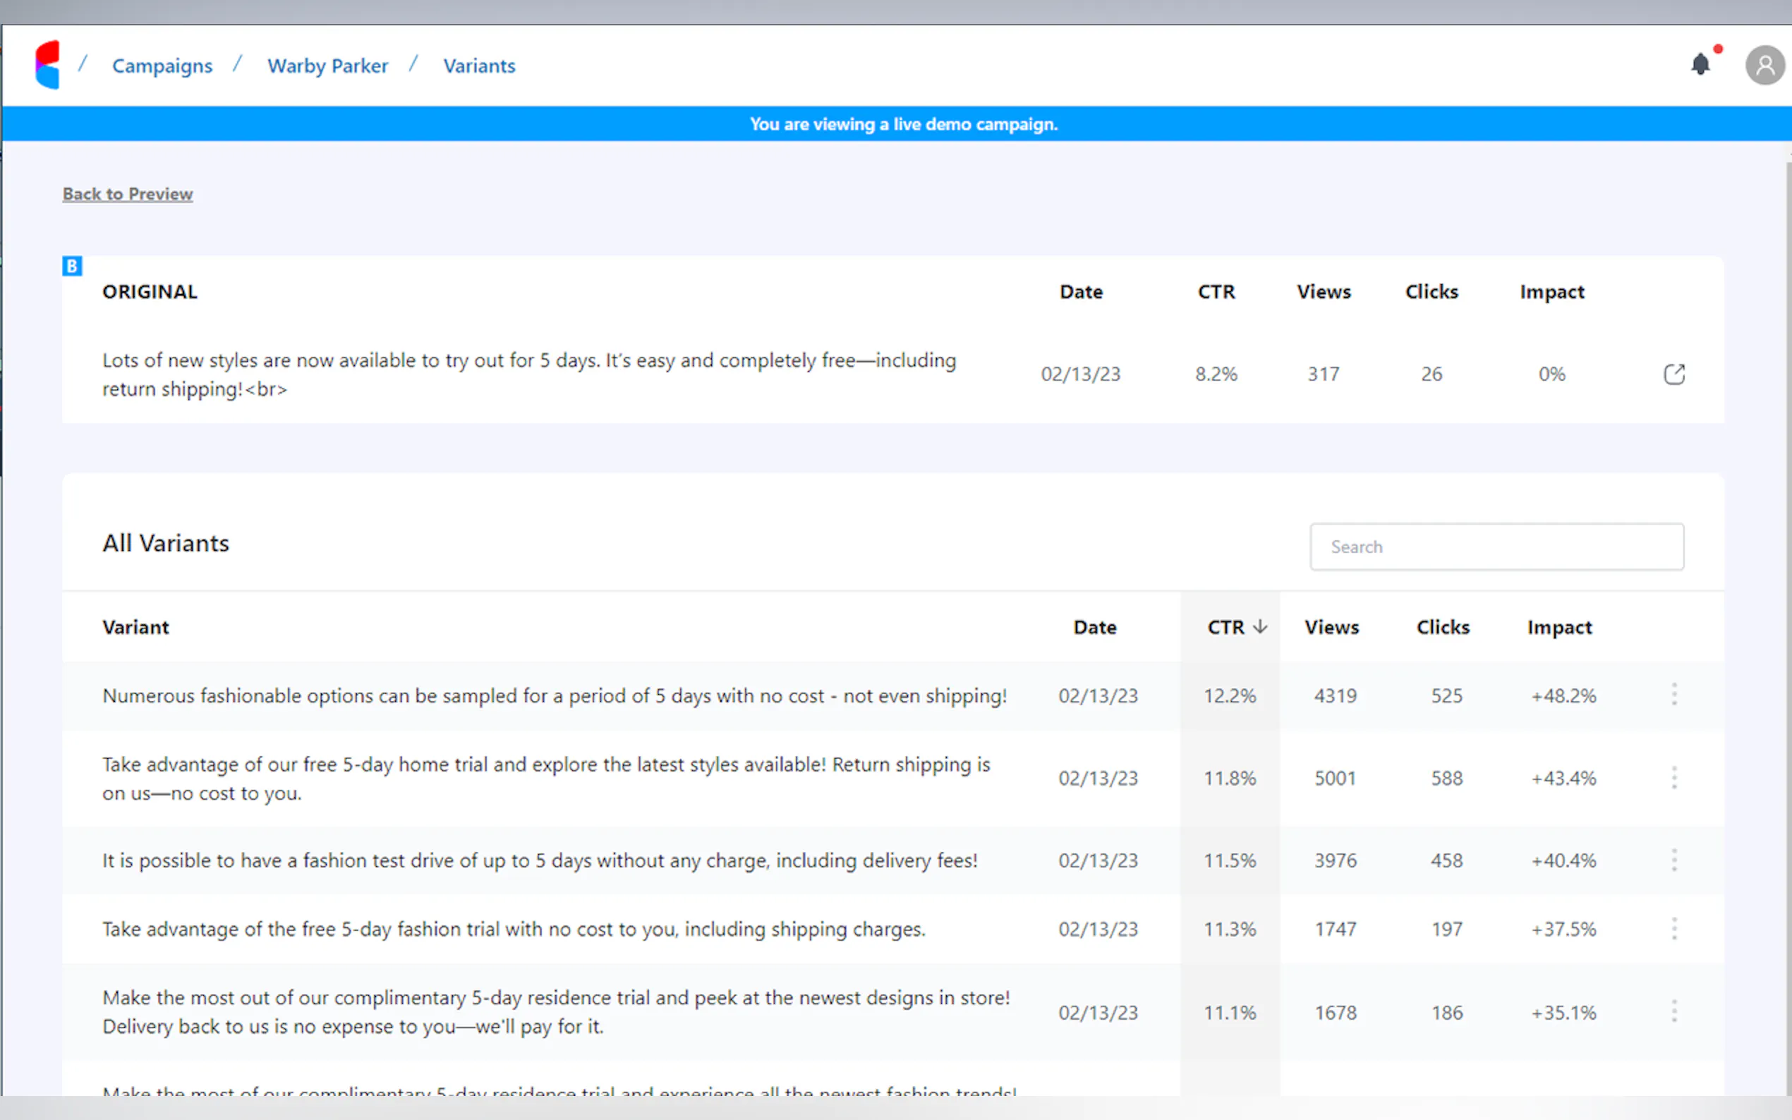Open kebab menu for 11.1% CTR variant

tap(1673, 1012)
